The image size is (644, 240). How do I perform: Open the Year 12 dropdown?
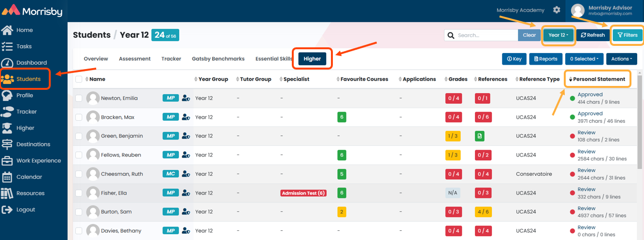pos(558,35)
